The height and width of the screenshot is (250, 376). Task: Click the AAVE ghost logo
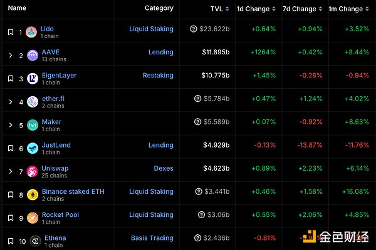(x=33, y=56)
